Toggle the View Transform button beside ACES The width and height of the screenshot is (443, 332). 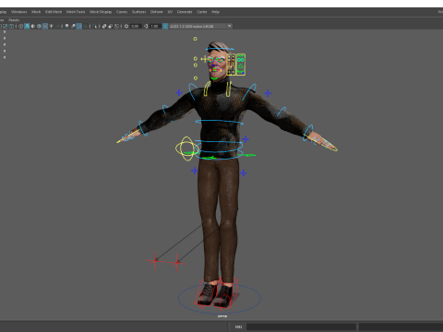pos(165,26)
